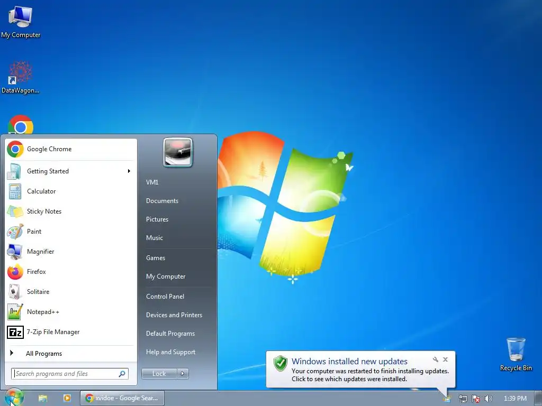Open 7-Zip File Manager icon

point(15,332)
